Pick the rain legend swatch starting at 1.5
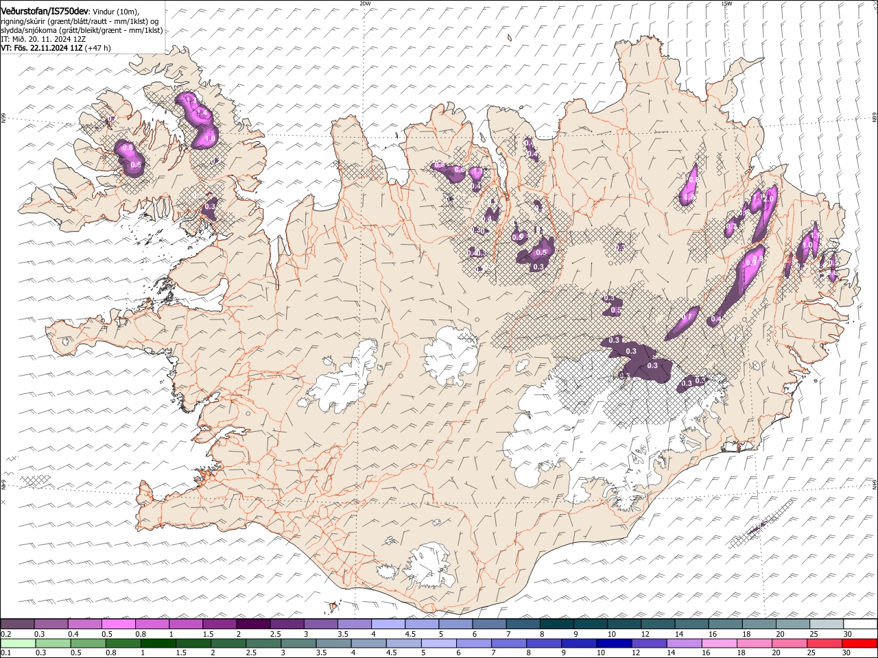The height and width of the screenshot is (658, 878). 193,643
